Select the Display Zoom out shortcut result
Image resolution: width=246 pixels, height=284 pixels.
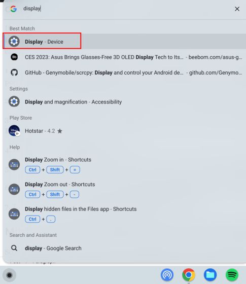tap(124, 189)
